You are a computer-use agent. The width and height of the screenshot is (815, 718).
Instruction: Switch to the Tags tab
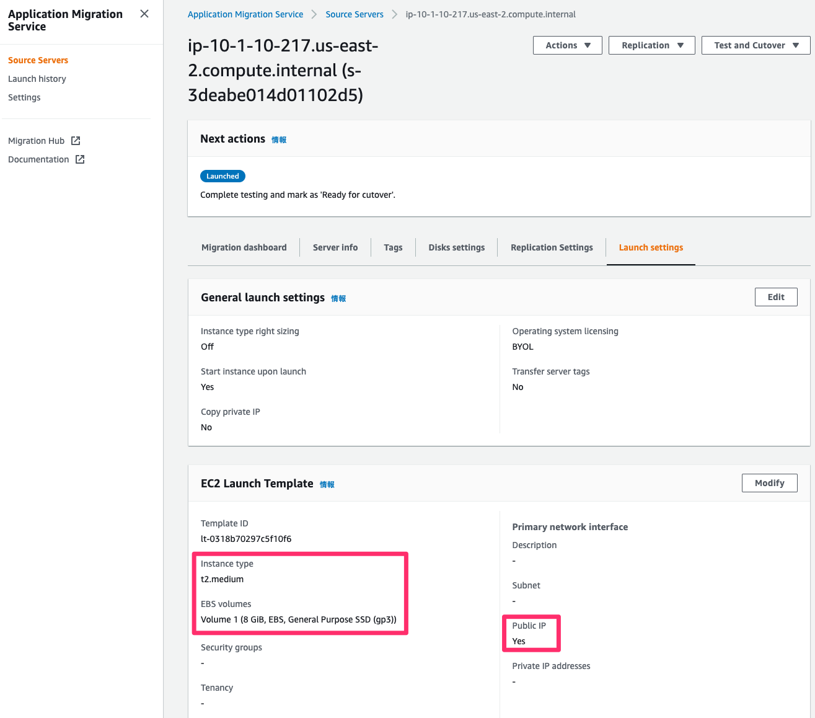(x=393, y=247)
